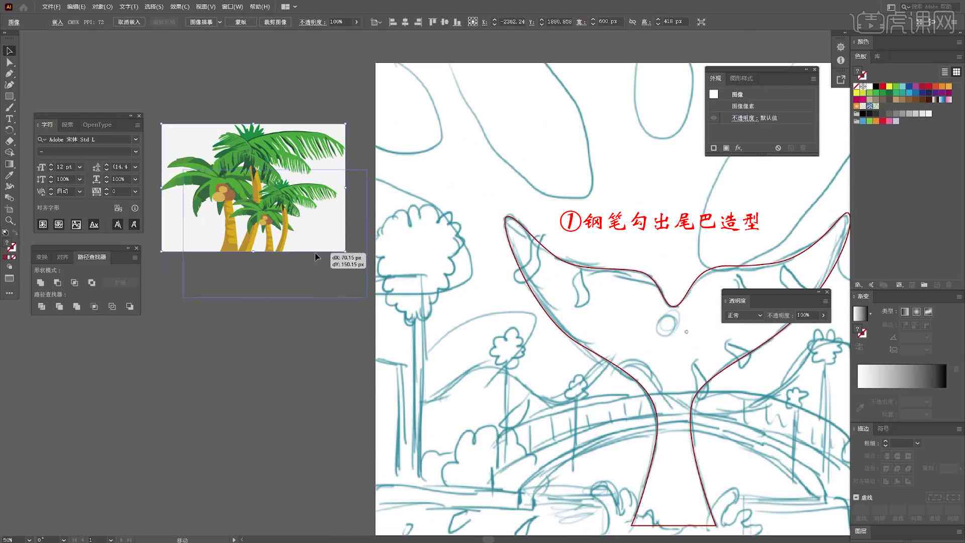Open font style dropdown
This screenshot has height=543, width=965.
pos(136,151)
